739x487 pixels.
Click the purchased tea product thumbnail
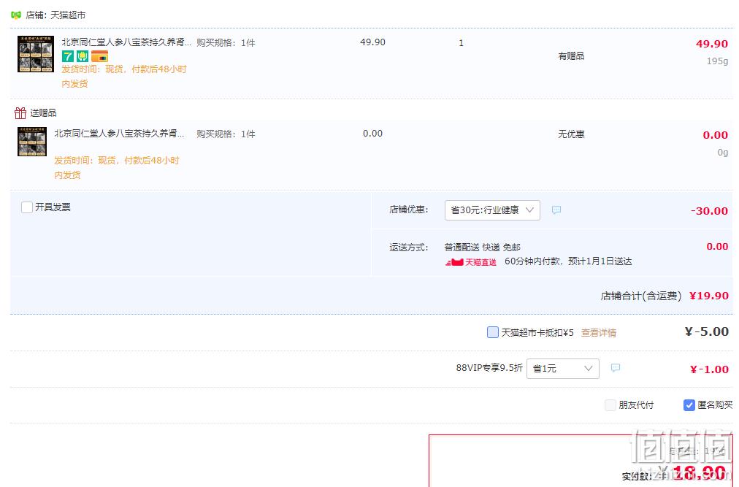pyautogui.click(x=36, y=54)
